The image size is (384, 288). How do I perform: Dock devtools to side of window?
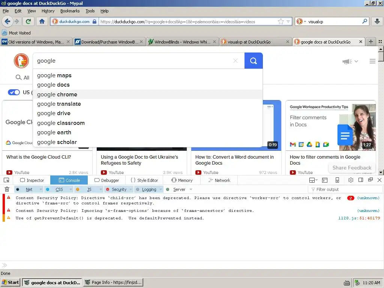(x=361, y=180)
